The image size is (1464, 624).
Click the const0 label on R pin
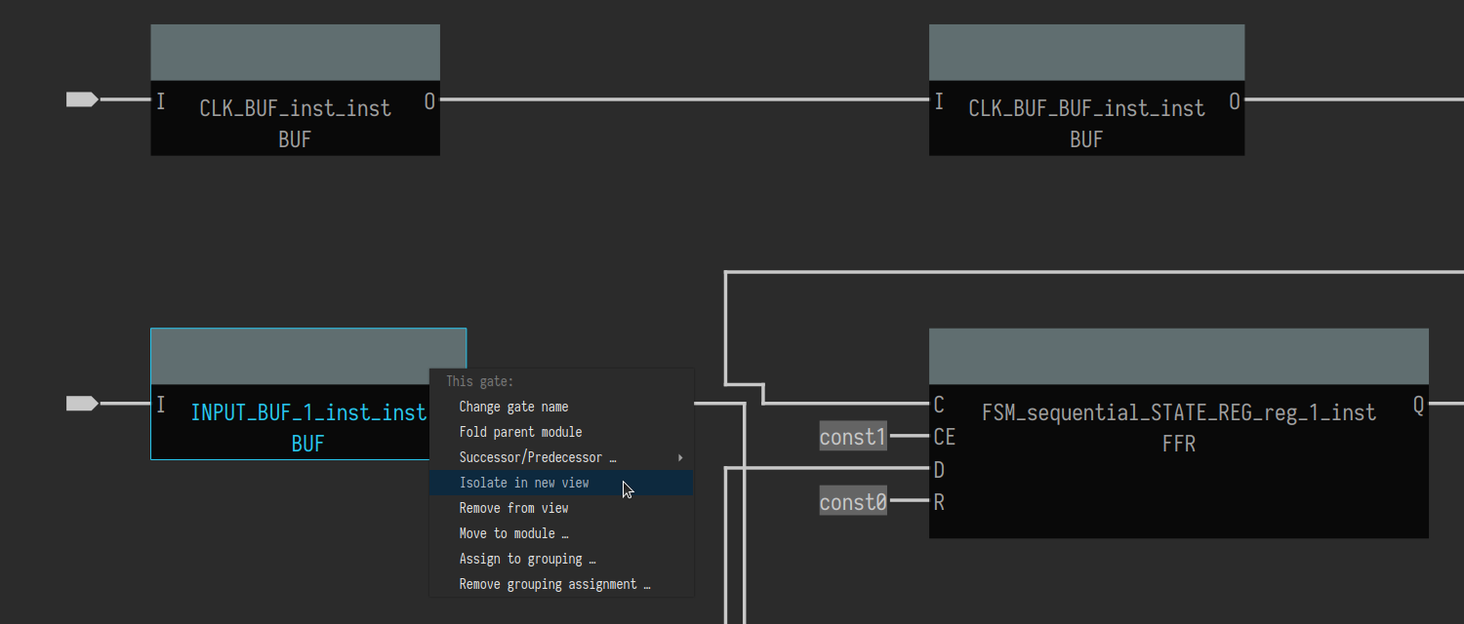(x=852, y=502)
